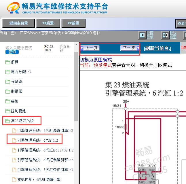
Task: Click document icon for 6汽缸B6324S2 1:2
Action: click(14, 150)
